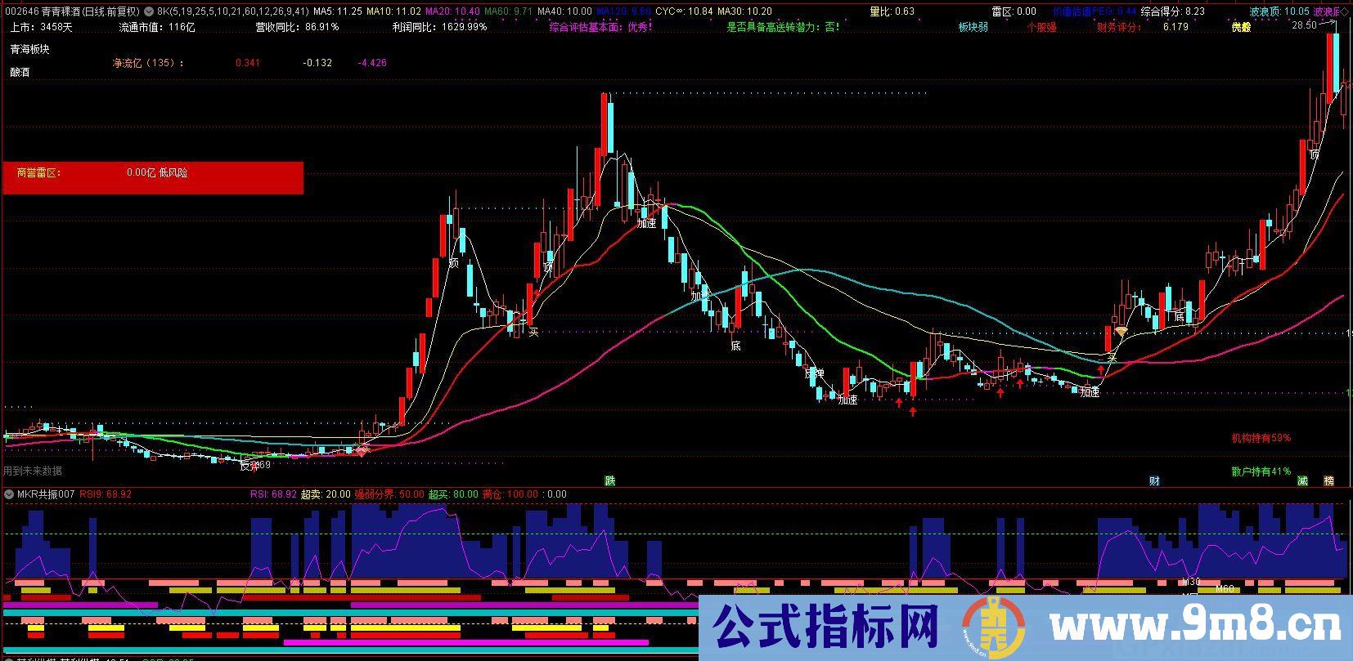
Task: Click the 营收同比: 86.91% text
Action: [x=297, y=27]
